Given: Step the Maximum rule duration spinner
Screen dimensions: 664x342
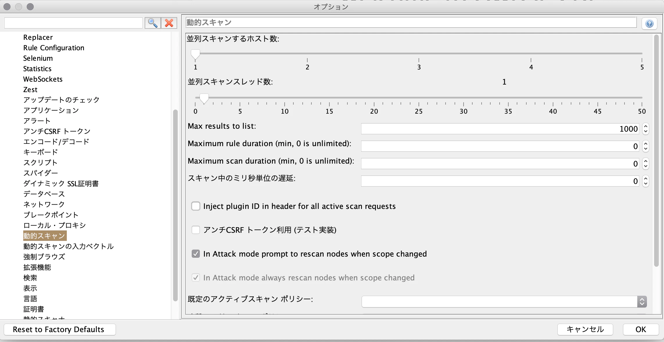Looking at the screenshot, I should coord(645,146).
